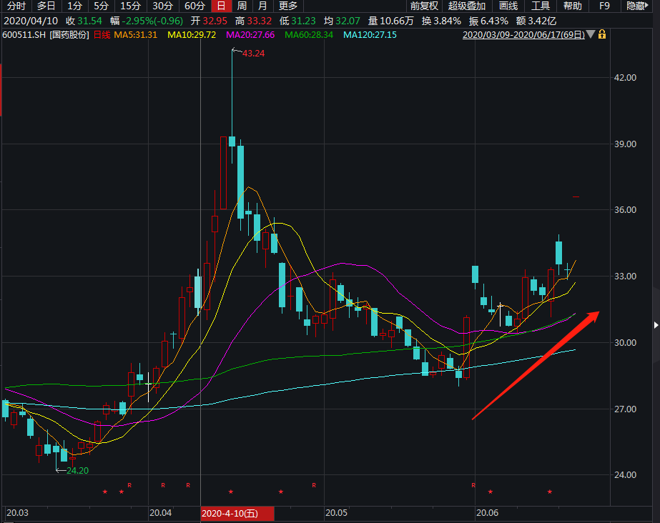The image size is (660, 523).
Task: Click the MA5 indicator label
Action: click(135, 34)
